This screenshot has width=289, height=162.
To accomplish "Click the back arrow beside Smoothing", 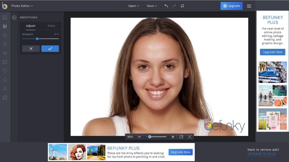I will pos(14,18).
